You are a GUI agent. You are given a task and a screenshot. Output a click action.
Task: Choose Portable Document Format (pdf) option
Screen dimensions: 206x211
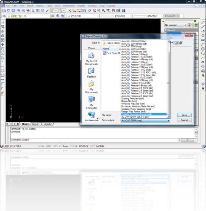144,114
